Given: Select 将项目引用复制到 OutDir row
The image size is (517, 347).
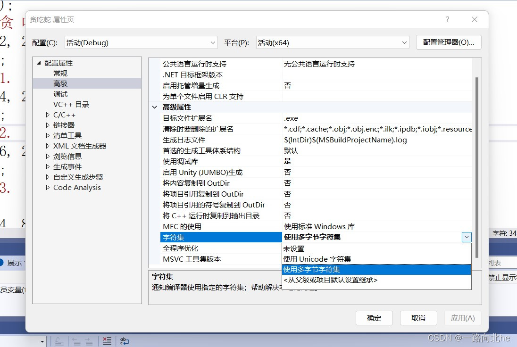Looking at the screenshot, I should (316, 194).
